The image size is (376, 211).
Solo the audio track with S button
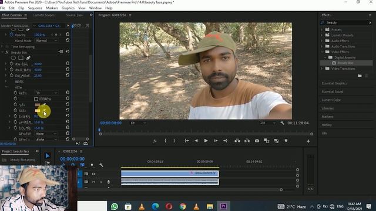coord(101,182)
